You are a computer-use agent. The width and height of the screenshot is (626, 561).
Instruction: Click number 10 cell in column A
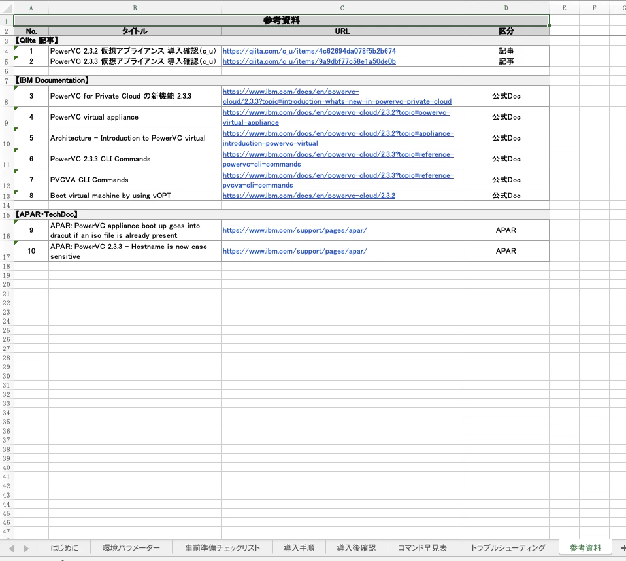(31, 251)
